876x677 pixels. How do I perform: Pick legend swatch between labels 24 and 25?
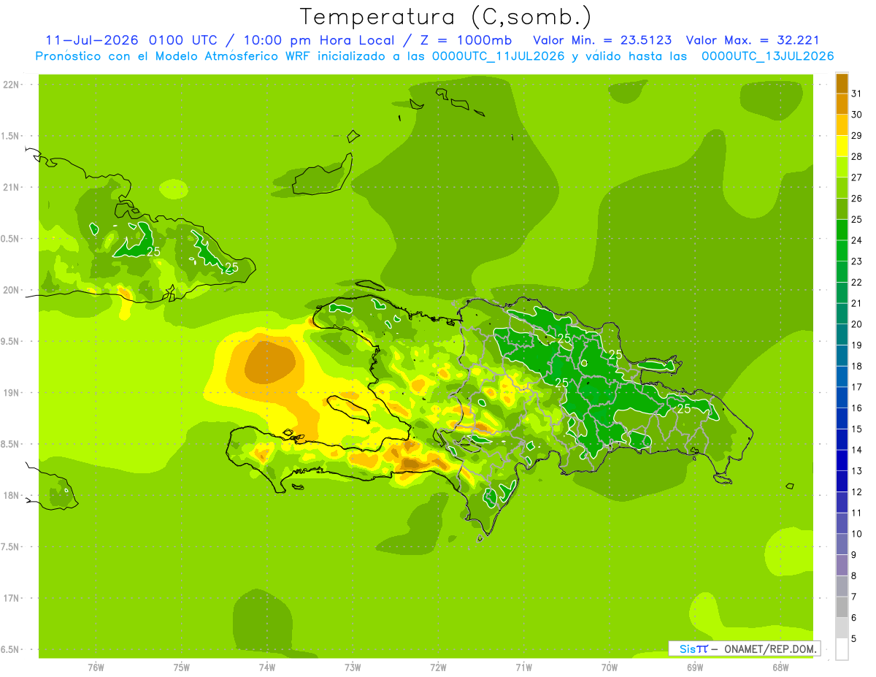pyautogui.click(x=842, y=230)
